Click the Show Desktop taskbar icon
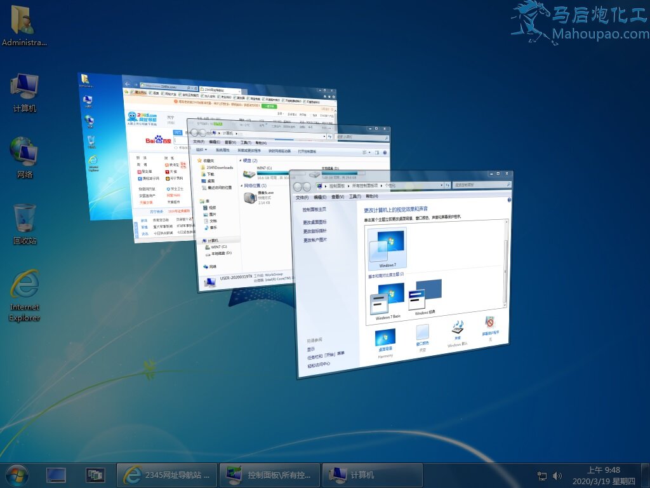This screenshot has width=650, height=488. pyautogui.click(x=56, y=475)
